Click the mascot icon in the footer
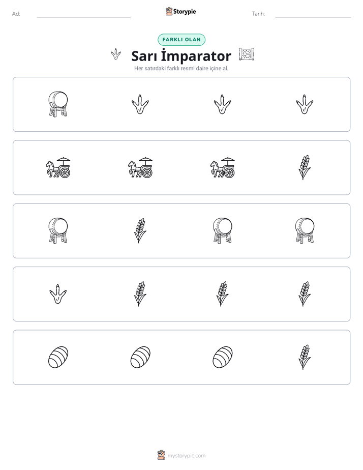 pyautogui.click(x=161, y=455)
